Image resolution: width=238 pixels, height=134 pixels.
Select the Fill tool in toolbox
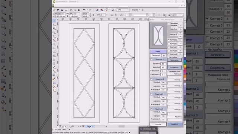pyautogui.click(x=54, y=87)
